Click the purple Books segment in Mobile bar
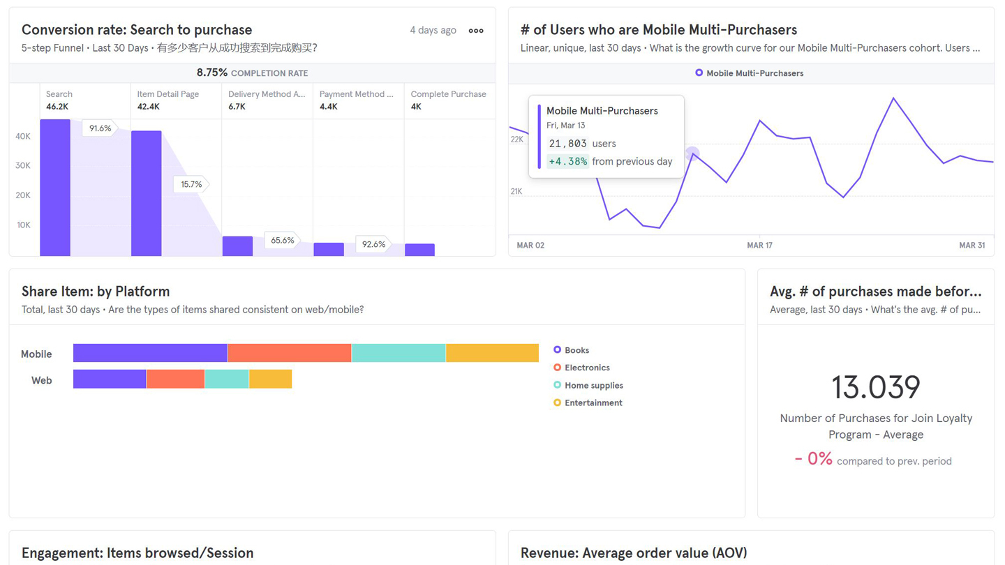The height and width of the screenshot is (565, 1005). [150, 353]
